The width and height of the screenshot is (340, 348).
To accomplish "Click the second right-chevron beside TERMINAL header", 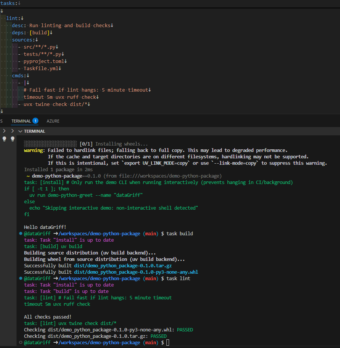I will (12, 131).
